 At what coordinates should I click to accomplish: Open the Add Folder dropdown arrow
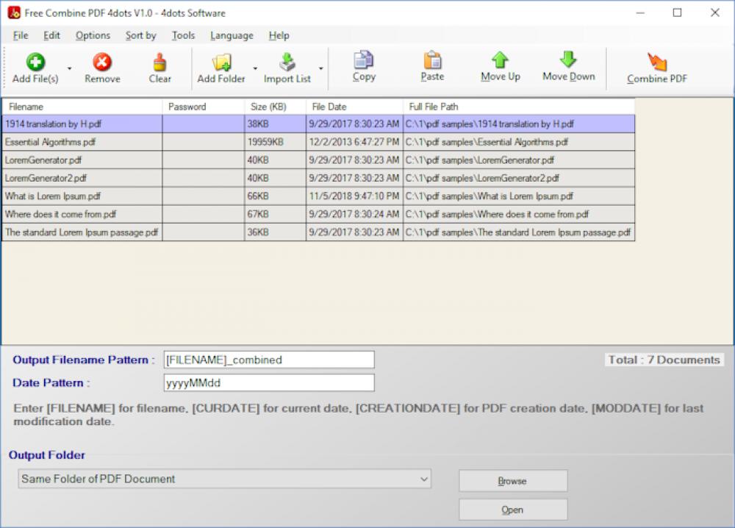[x=254, y=66]
